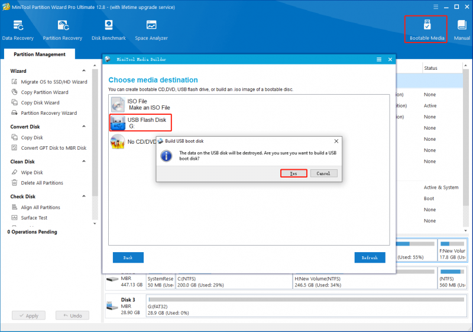473x332 pixels.
Task: Select USB Flash Disk G: destination
Action: (141, 123)
